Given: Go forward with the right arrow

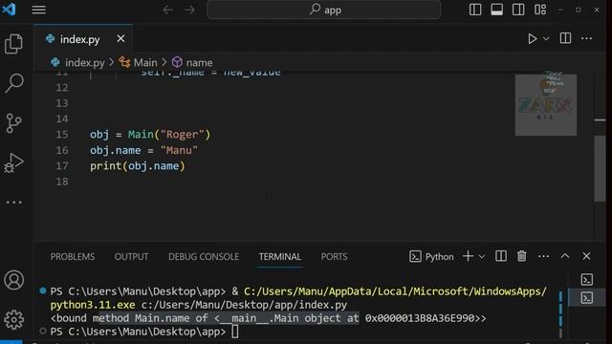Looking at the screenshot, I should 189,10.
